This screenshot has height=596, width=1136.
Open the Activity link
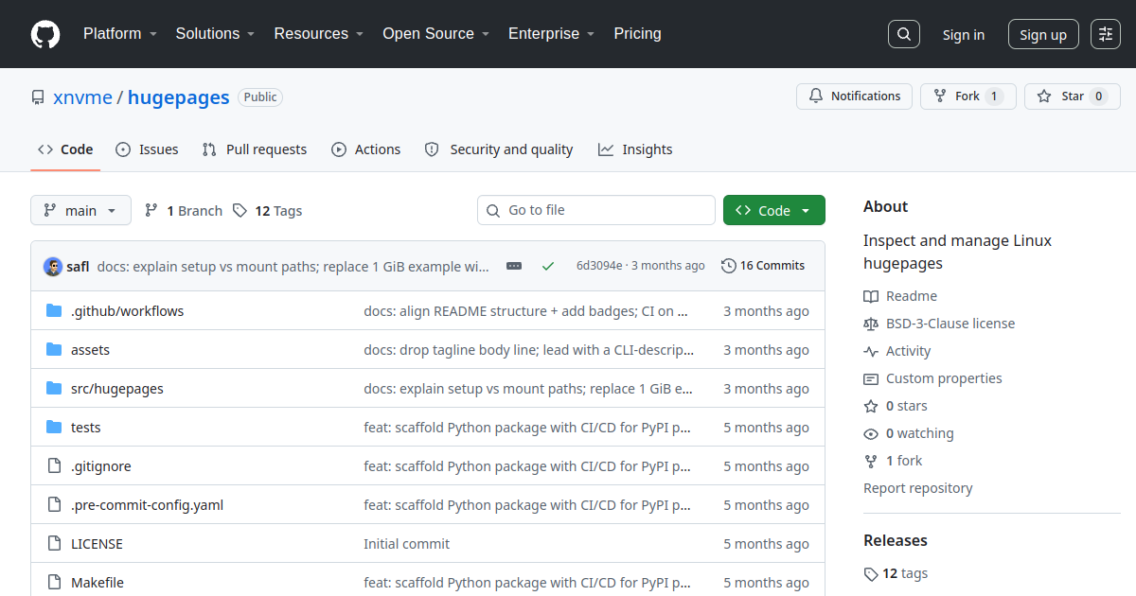897,351
